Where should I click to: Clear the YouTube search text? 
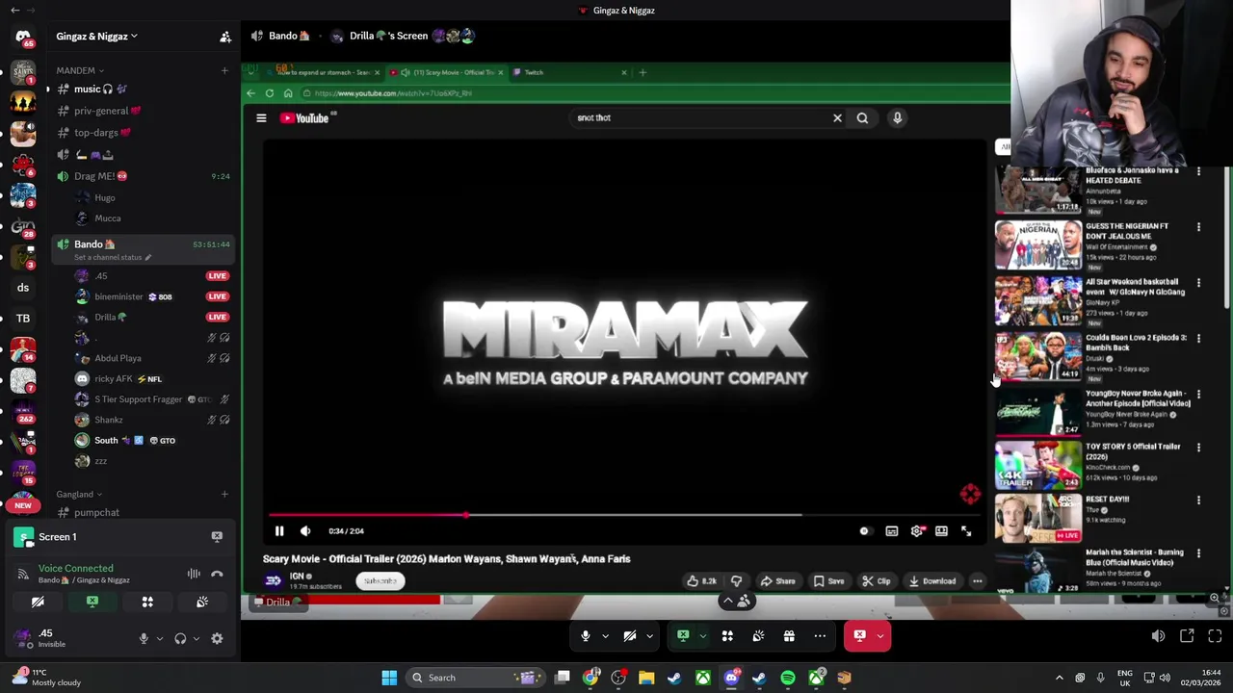pyautogui.click(x=837, y=117)
